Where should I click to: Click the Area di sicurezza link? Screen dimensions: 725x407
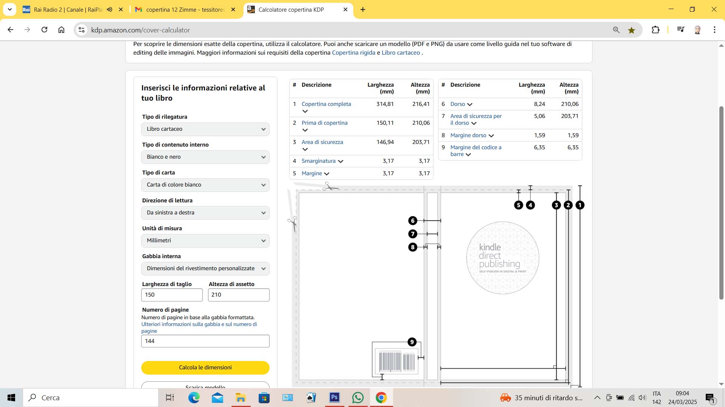pos(322,142)
